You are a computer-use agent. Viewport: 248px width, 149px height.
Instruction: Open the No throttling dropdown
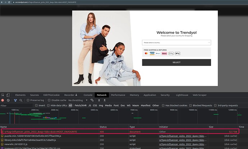point(78,100)
